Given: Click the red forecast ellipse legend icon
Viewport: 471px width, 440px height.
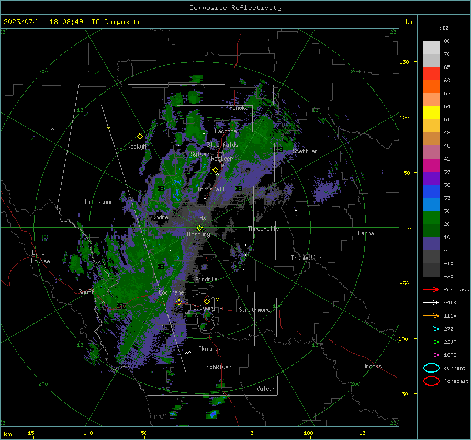Looking at the screenshot, I should pyautogui.click(x=431, y=381).
